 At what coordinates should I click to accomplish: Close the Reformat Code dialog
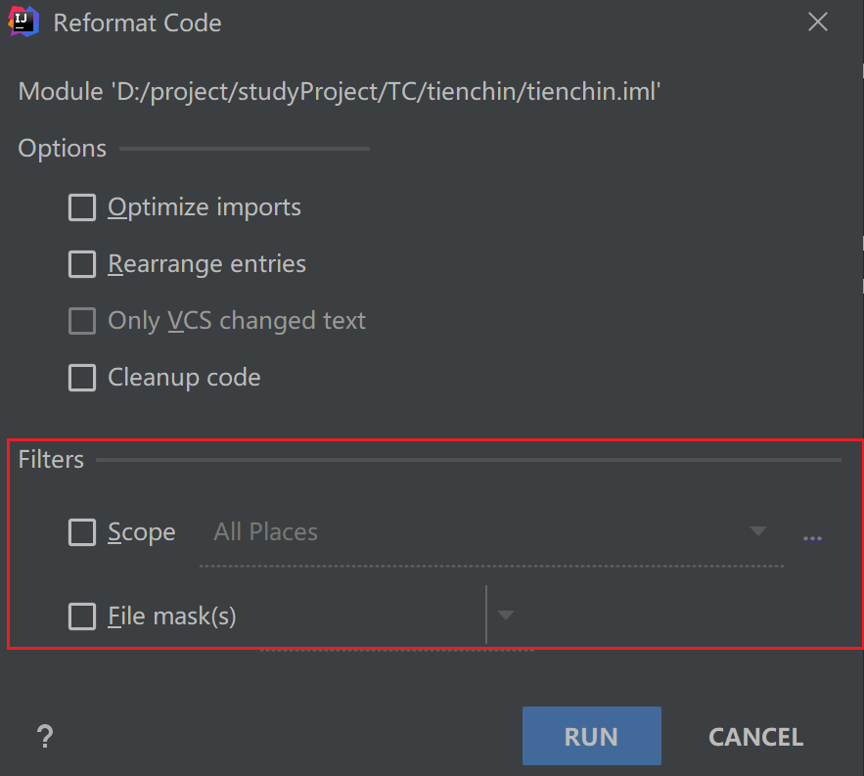[818, 23]
